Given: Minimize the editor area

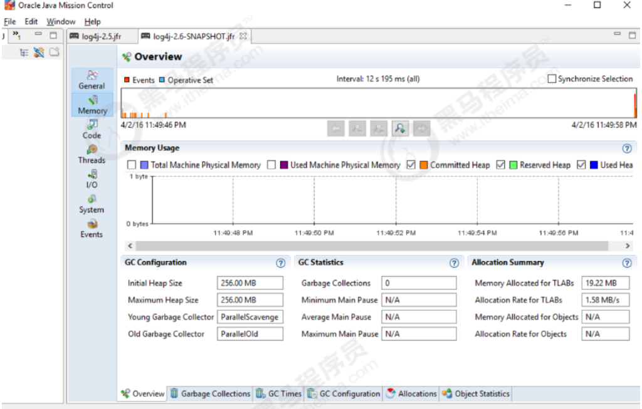Looking at the screenshot, I should click(618, 34).
